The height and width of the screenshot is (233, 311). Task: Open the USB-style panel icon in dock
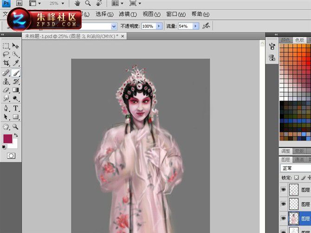[x=272, y=46]
